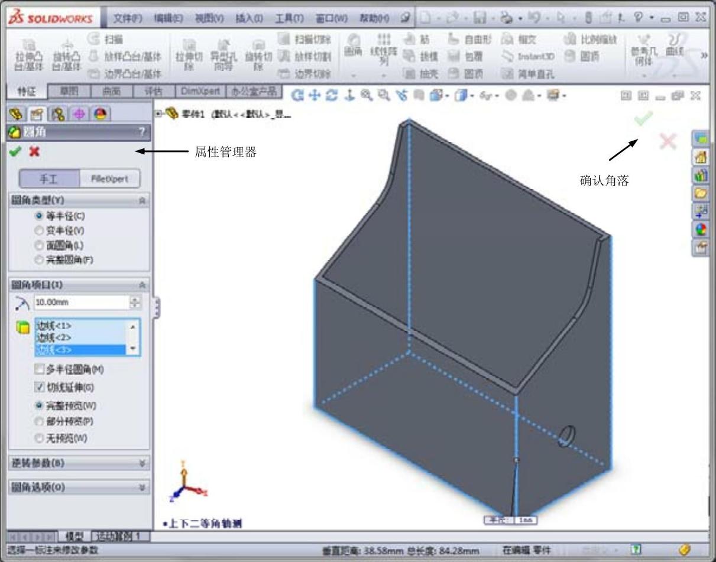716x562 pixels.
Task: Open the 工具(T) menu
Action: [x=290, y=18]
